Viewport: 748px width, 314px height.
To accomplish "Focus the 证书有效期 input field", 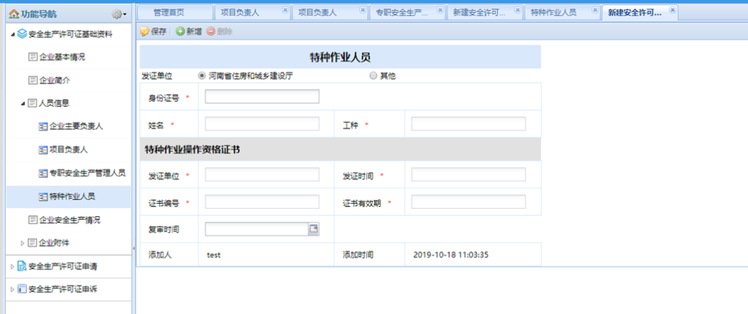I will [468, 202].
